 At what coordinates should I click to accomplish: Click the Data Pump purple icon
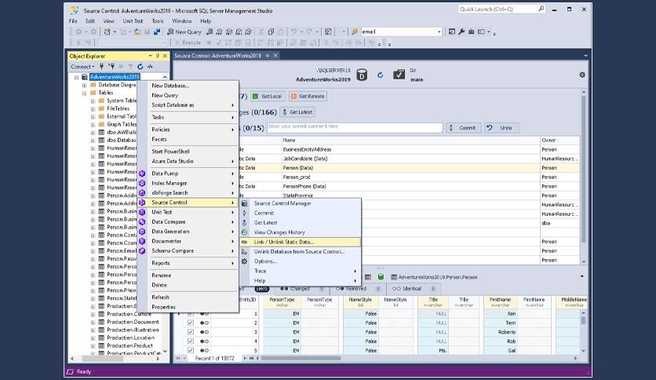pos(142,174)
